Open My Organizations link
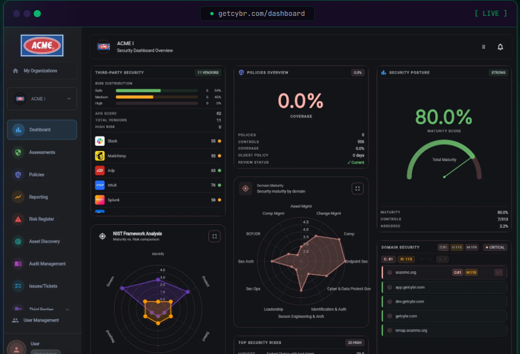Image resolution: width=520 pixels, height=354 pixels. pos(42,71)
